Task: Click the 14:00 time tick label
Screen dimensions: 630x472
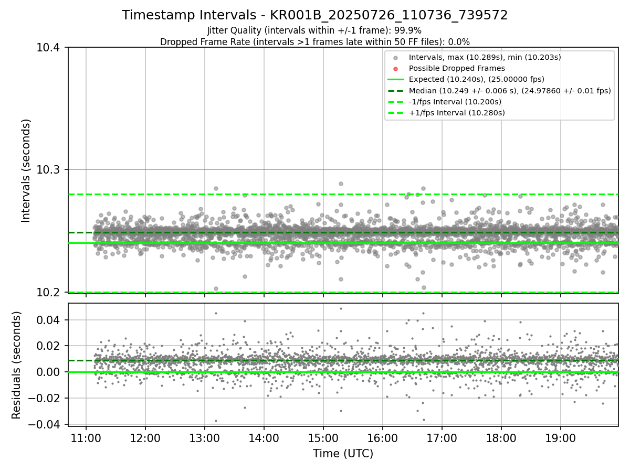Action: [x=264, y=437]
